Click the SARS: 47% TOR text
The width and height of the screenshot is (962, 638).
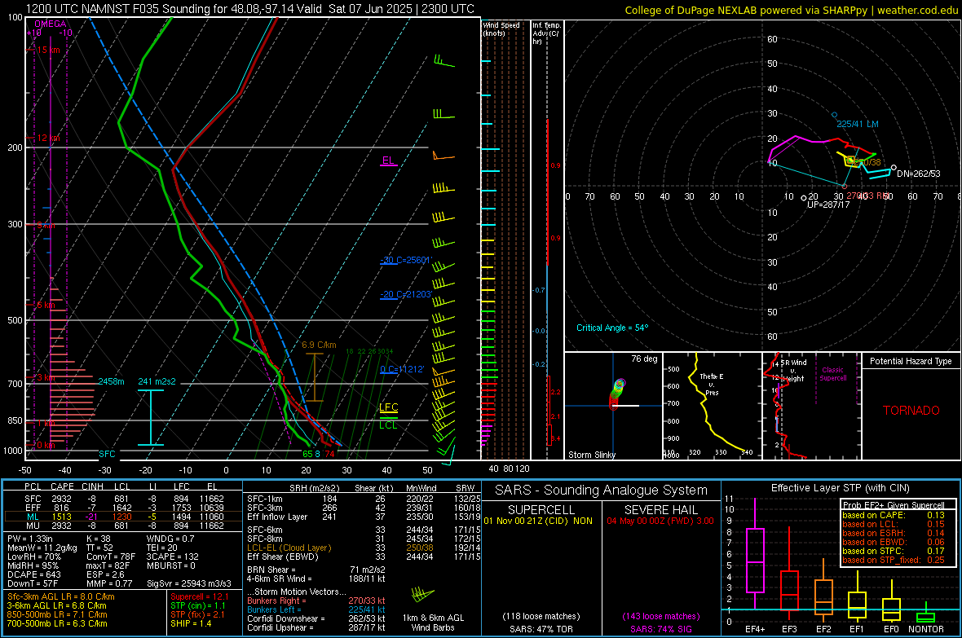[x=541, y=629]
